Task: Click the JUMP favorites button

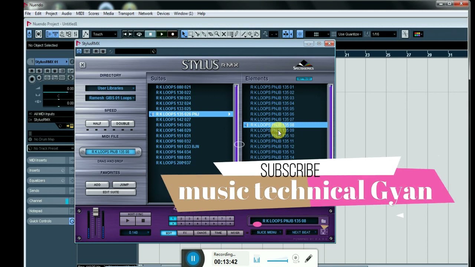Action: (x=124, y=185)
